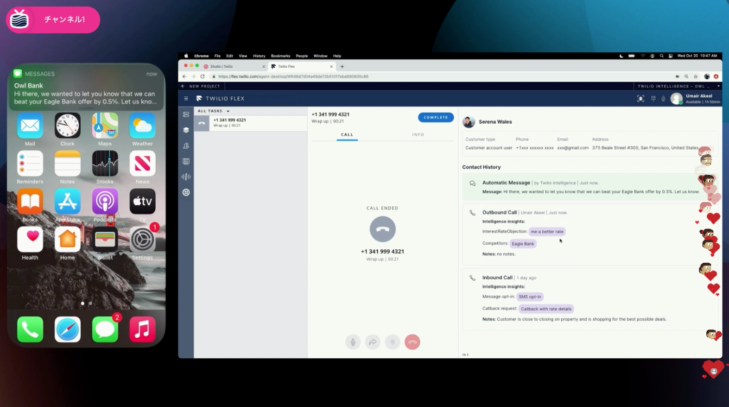Click the Chrome address bar URL

[293, 76]
